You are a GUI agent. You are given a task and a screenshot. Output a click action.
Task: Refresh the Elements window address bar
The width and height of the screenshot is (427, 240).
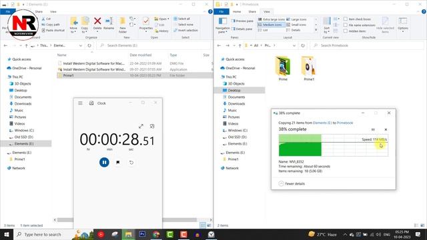[89, 45]
